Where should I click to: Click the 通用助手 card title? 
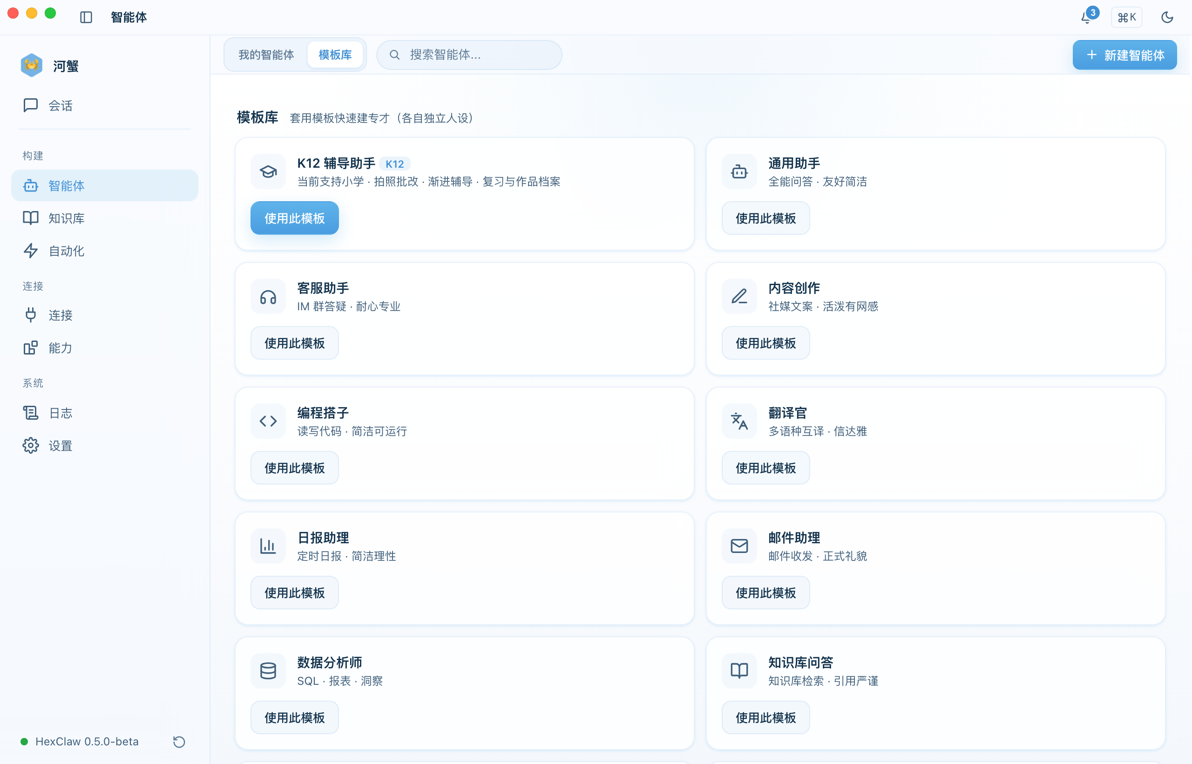tap(794, 163)
